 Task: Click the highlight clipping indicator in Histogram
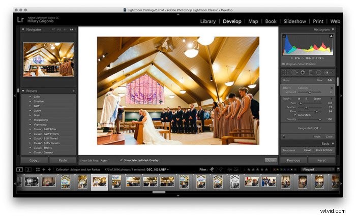331,36
